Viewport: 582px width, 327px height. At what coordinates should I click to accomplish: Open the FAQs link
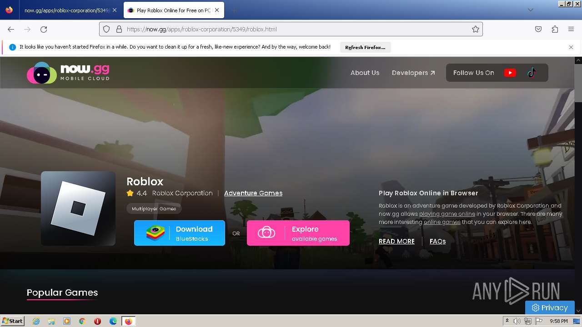coord(437,241)
